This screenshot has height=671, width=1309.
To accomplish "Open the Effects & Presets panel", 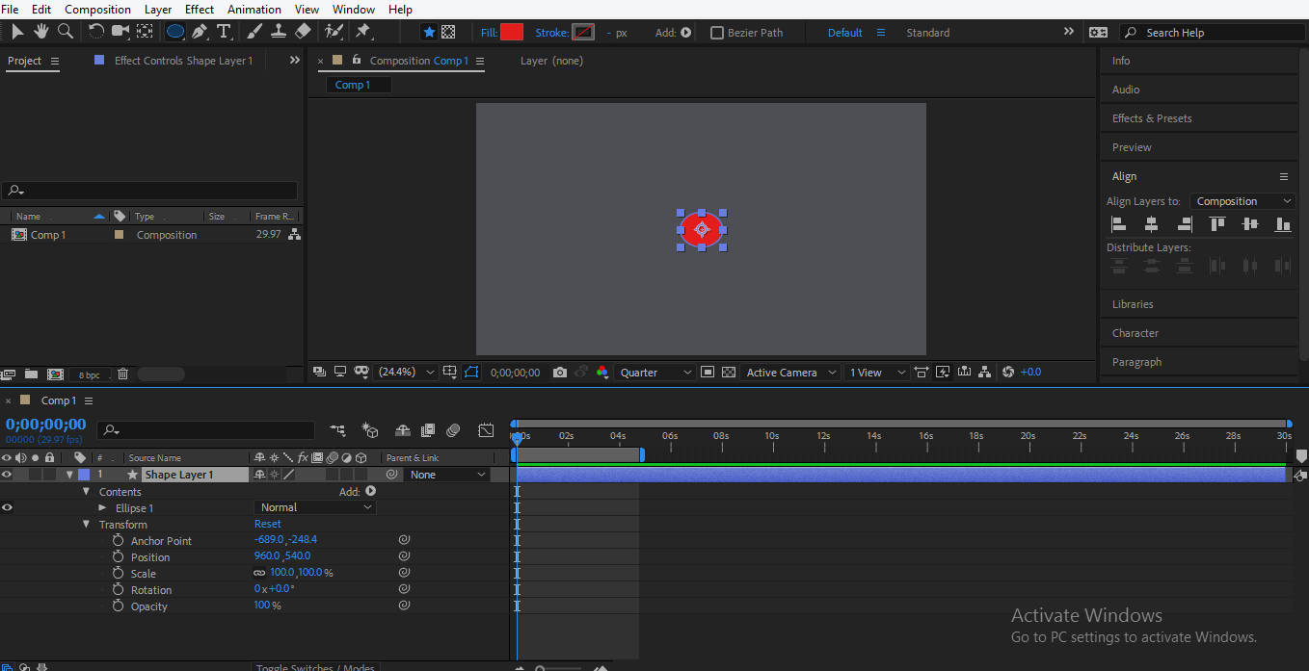I will click(1152, 118).
